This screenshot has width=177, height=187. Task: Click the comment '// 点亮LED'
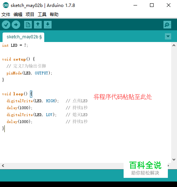click(76, 101)
